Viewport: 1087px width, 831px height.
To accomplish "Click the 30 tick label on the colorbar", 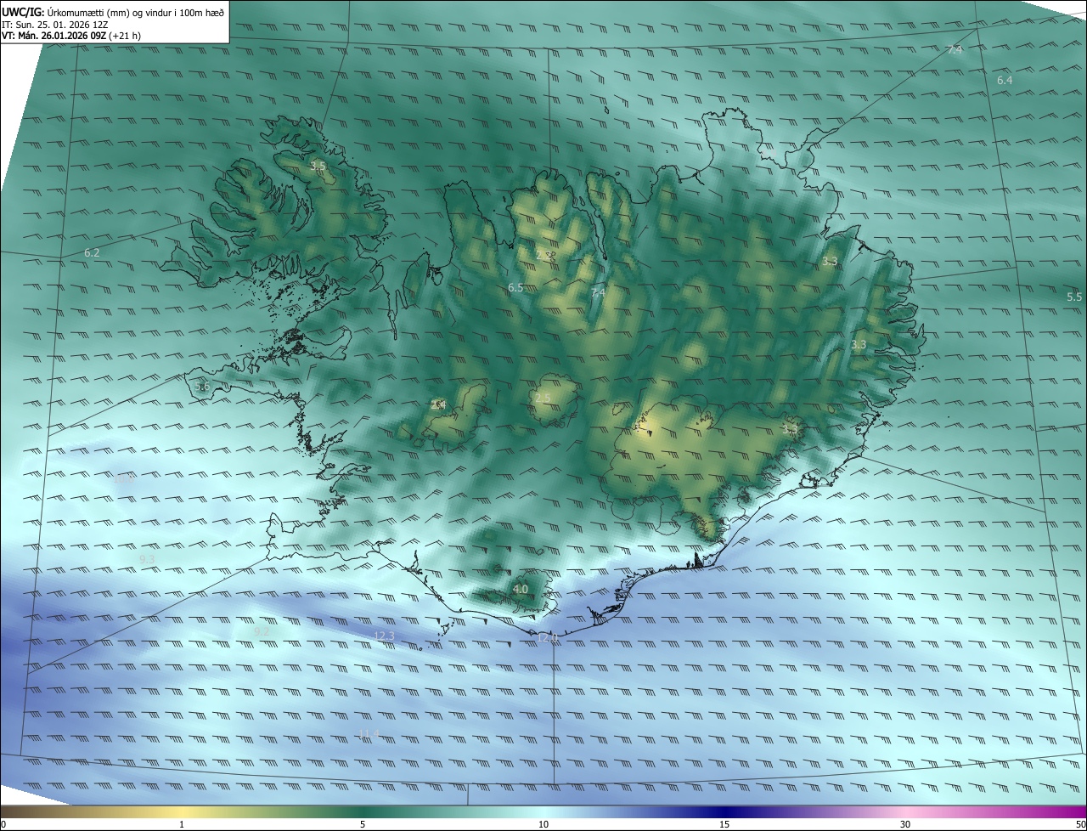I will (x=905, y=824).
